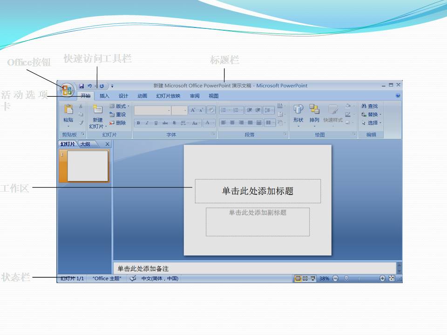Image resolution: width=447 pixels, height=335 pixels.
Task: Save the presentation from the quick access toolbar
Action: pos(81,86)
